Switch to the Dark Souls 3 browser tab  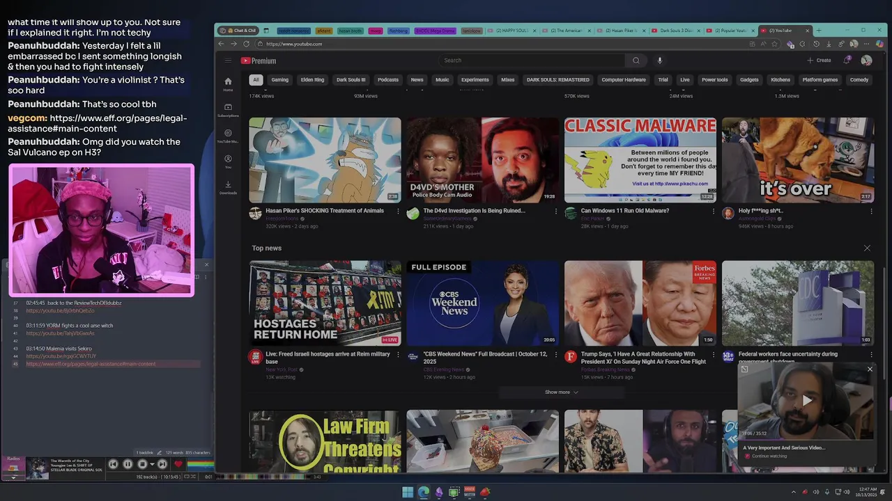676,31
